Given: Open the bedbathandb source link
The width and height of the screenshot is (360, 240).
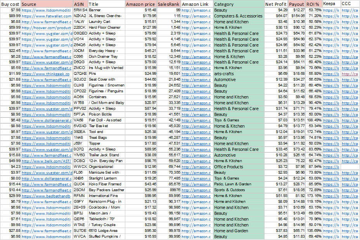Looking at the screenshot, I should [x=46, y=196].
